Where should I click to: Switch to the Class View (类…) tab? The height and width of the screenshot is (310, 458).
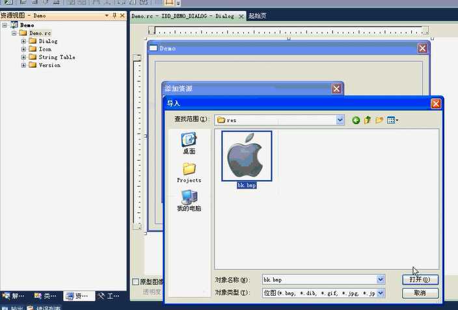click(46, 296)
